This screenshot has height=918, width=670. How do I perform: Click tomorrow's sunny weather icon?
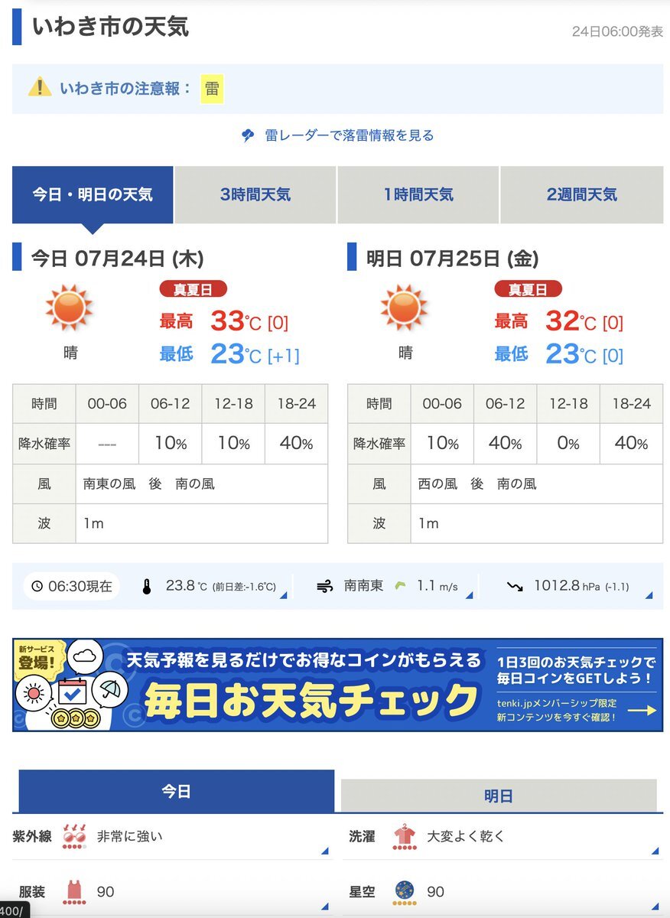tap(405, 308)
